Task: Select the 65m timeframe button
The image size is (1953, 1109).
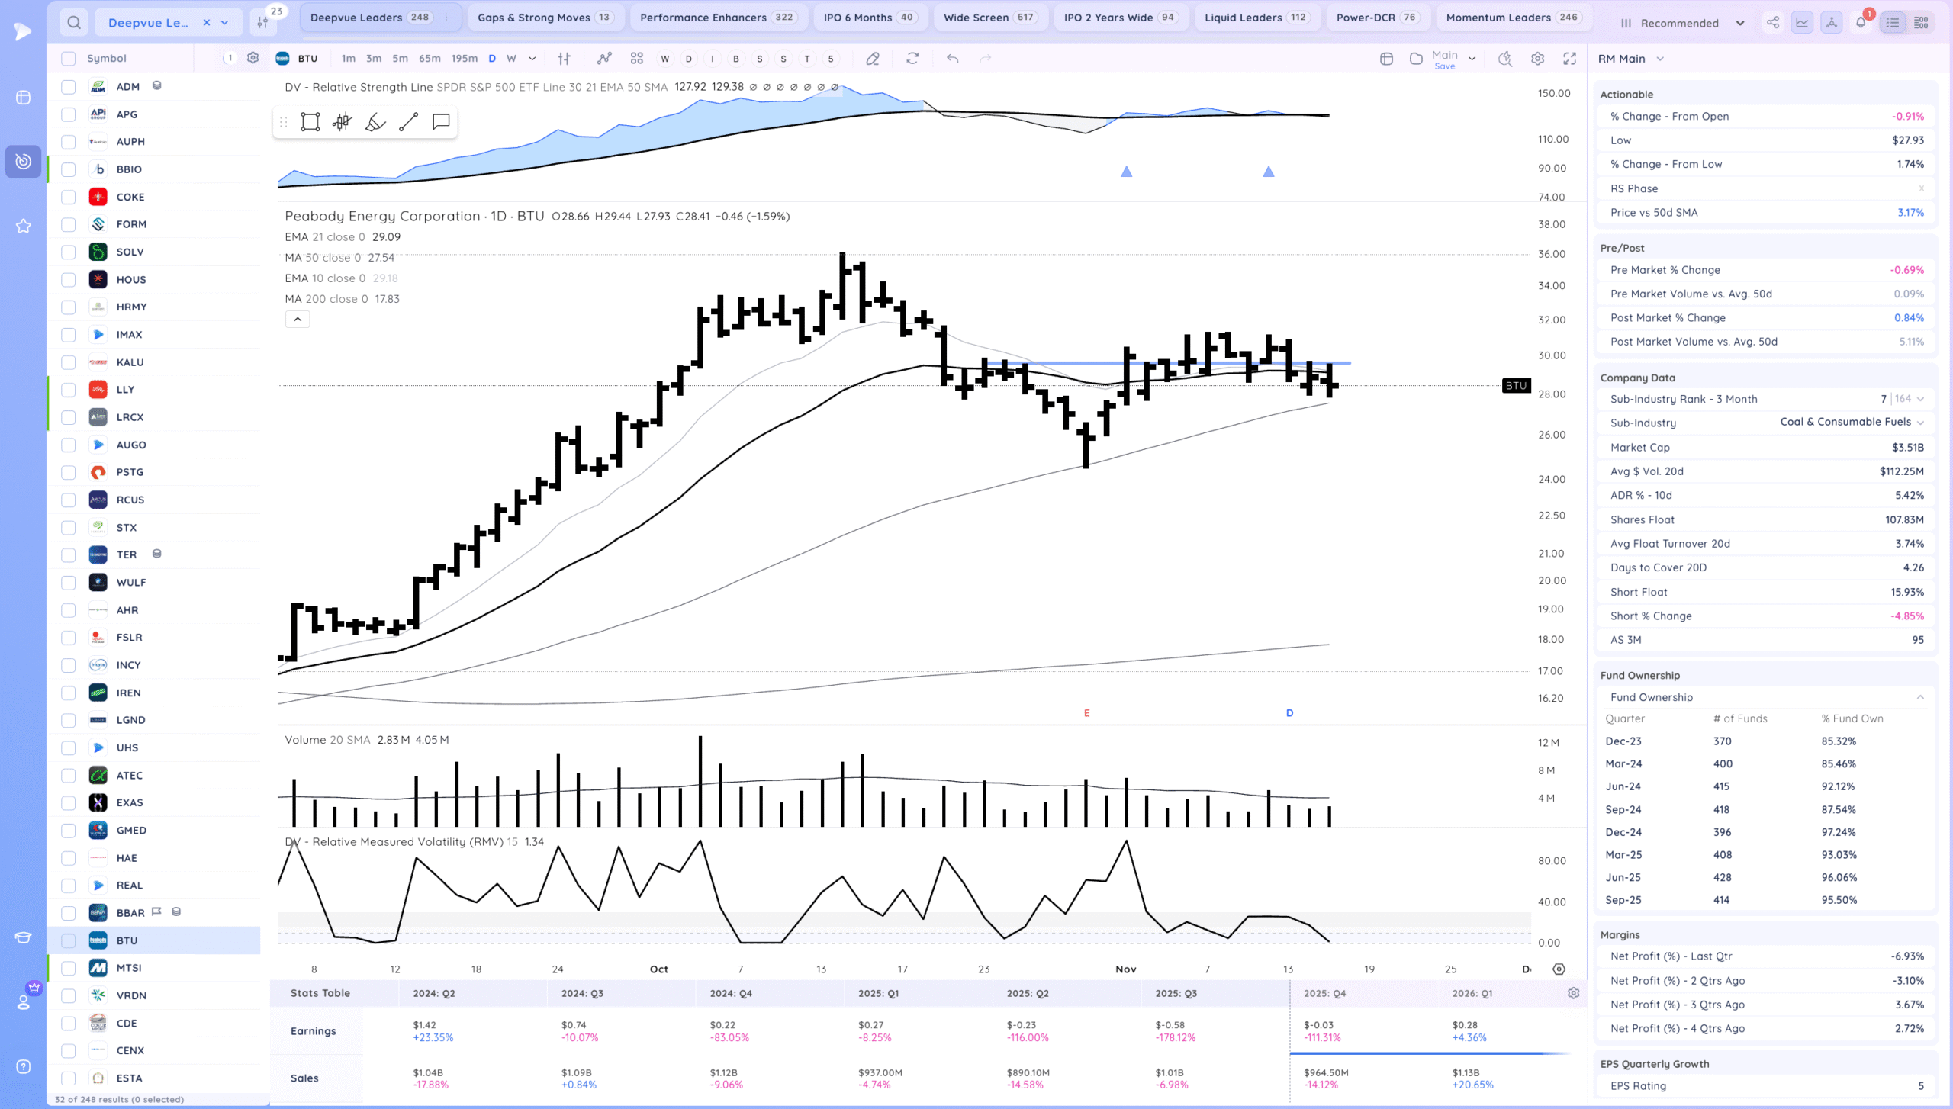Action: tap(430, 59)
